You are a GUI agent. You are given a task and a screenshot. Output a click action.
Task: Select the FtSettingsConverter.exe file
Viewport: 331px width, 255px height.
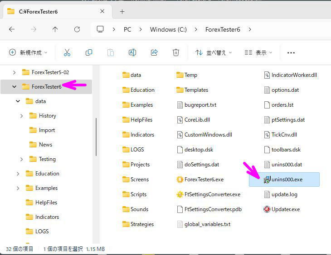212,194
